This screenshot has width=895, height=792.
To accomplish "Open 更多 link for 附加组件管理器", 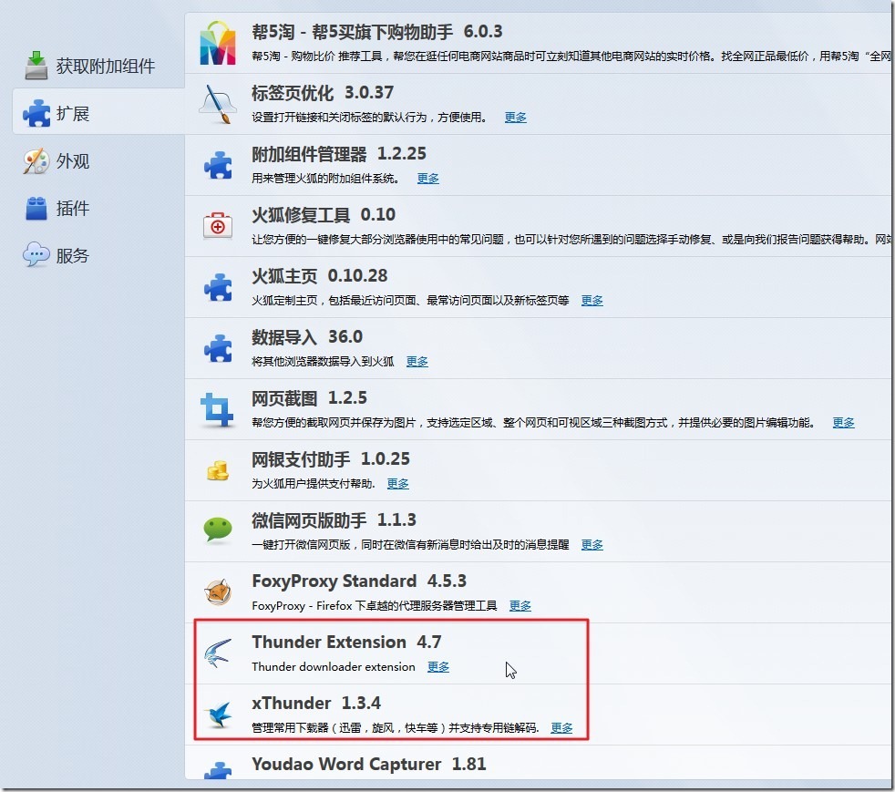I will pos(428,178).
